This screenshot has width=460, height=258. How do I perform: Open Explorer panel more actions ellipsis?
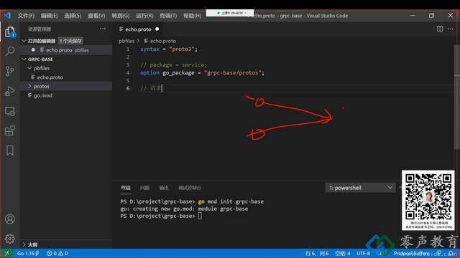pos(103,29)
